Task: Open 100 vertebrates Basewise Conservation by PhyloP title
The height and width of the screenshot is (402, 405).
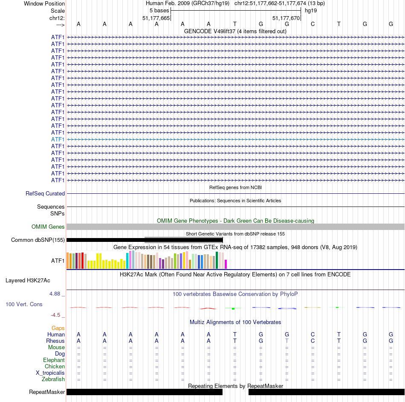Action: (235, 294)
